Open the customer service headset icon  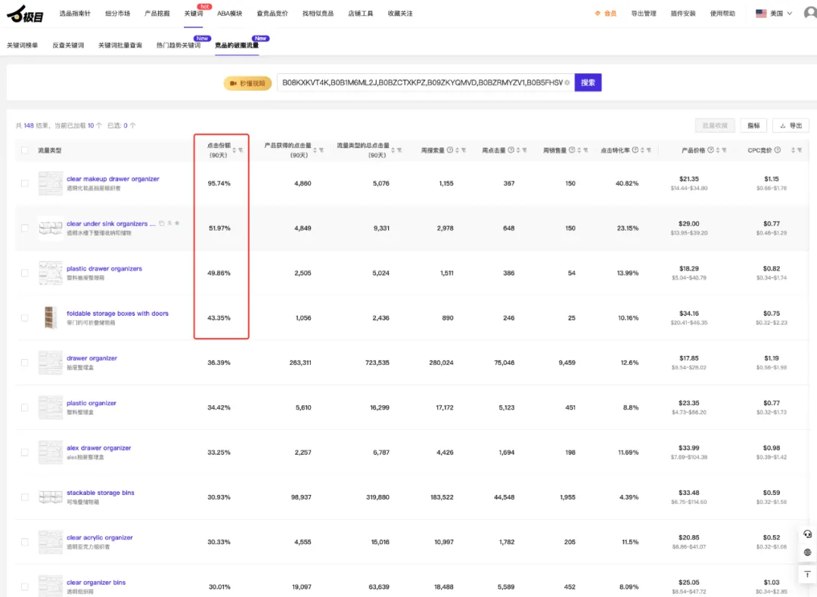(808, 534)
